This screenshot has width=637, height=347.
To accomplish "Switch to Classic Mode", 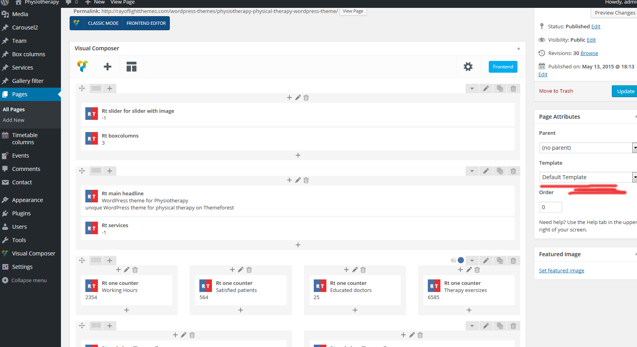I will (x=103, y=23).
